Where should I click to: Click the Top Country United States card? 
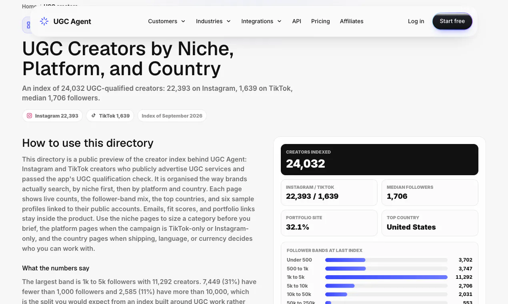point(430,223)
